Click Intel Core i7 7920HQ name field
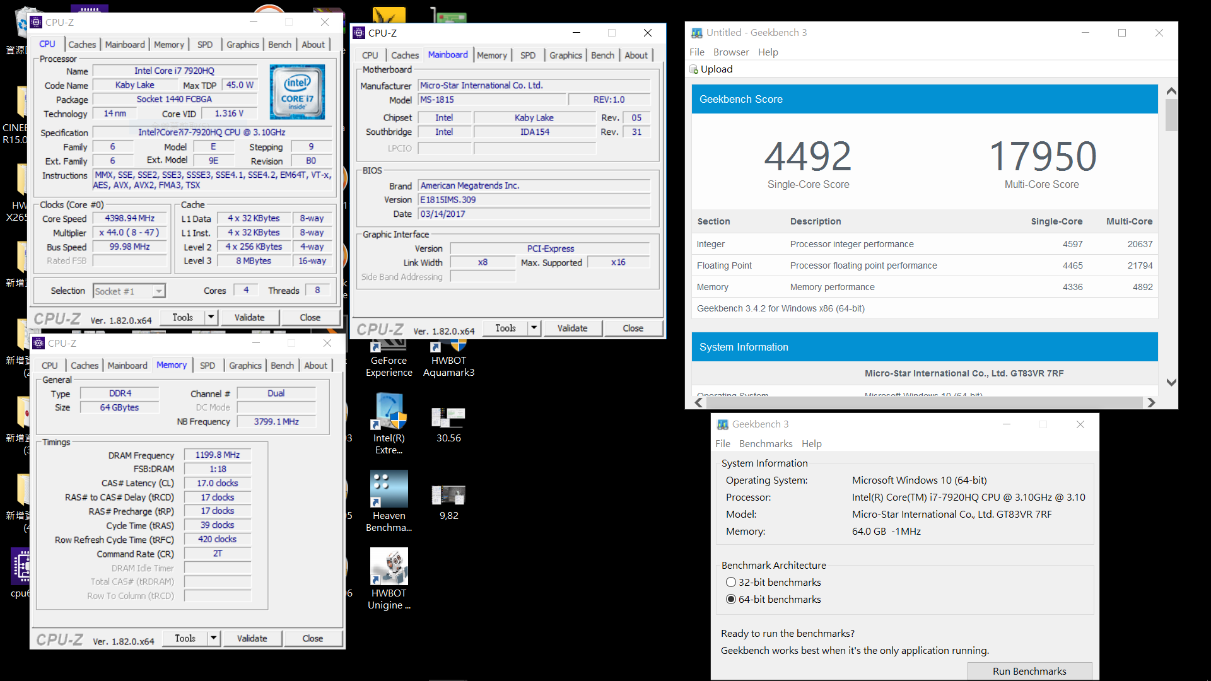Viewport: 1211px width, 681px height. 174,71
